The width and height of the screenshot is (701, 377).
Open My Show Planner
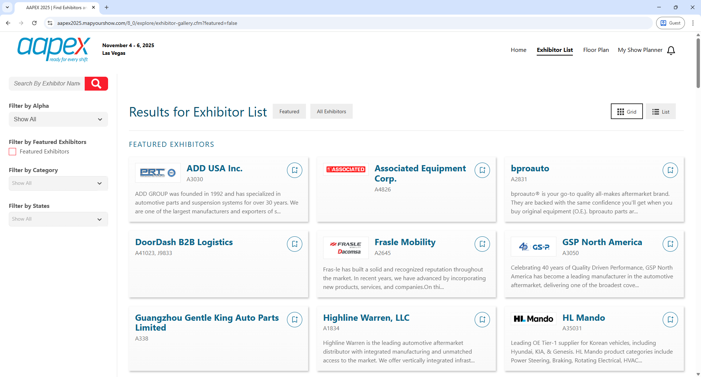click(x=640, y=50)
